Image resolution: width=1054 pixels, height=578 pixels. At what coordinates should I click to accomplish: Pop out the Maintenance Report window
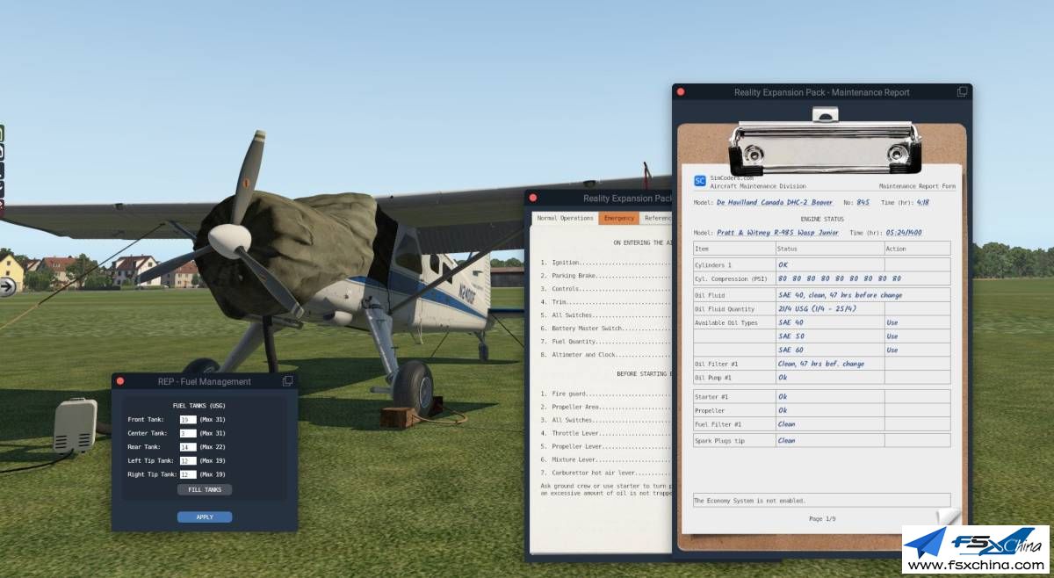[962, 91]
